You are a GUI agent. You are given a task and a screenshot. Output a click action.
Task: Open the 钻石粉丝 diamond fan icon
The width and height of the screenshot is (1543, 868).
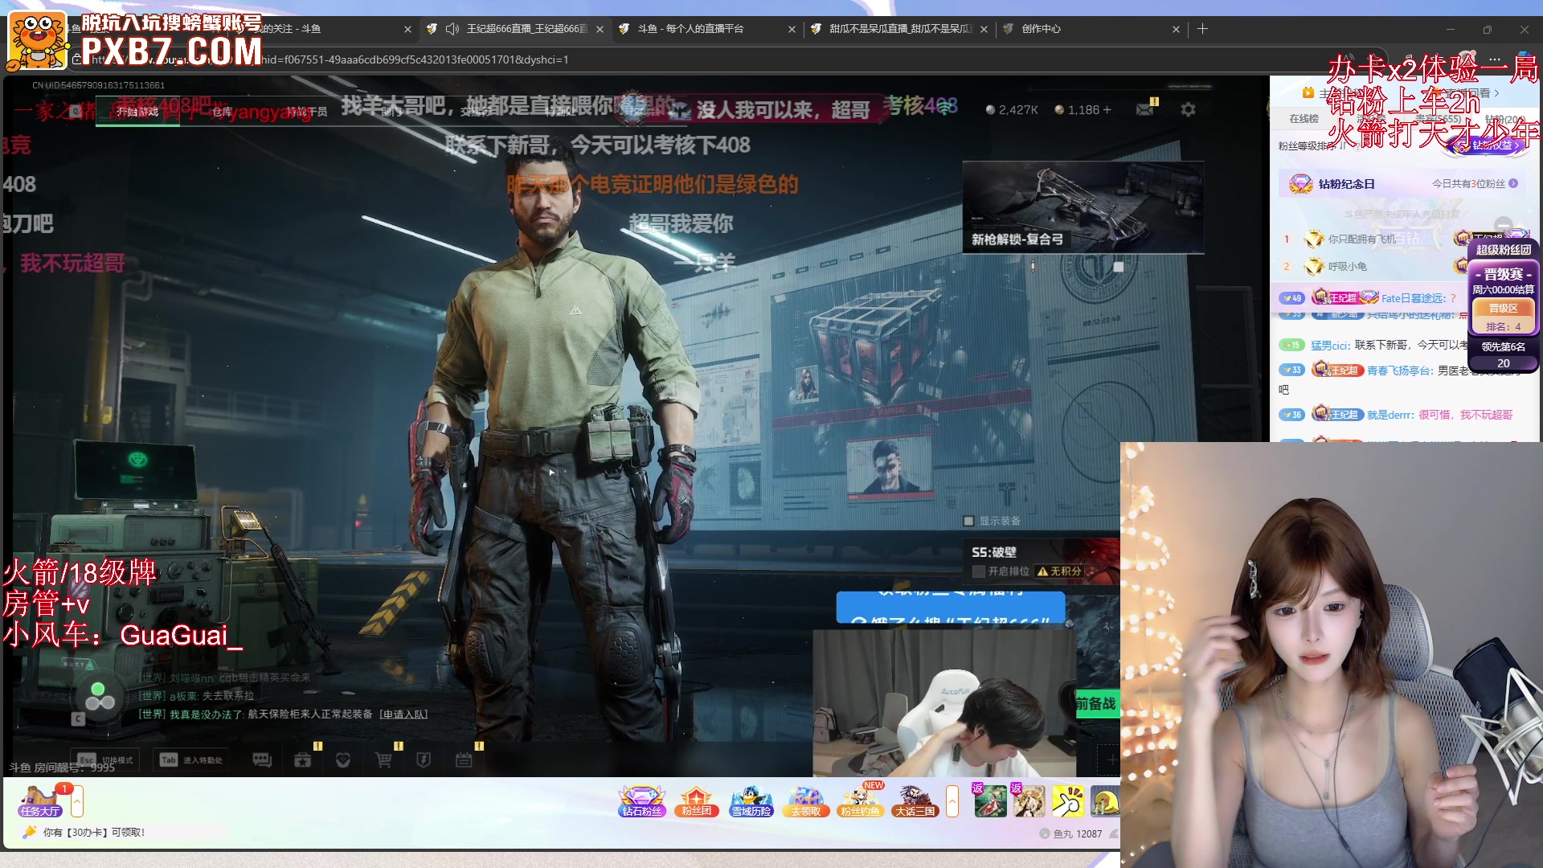tap(641, 801)
